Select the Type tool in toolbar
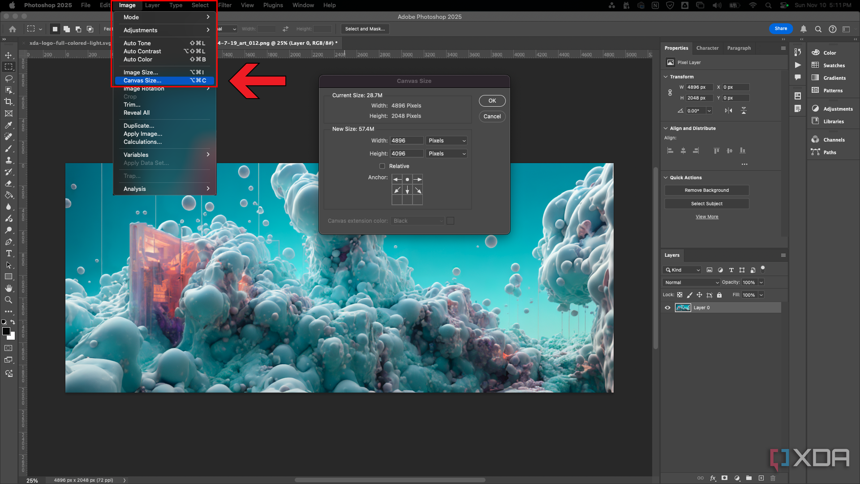 point(8,254)
